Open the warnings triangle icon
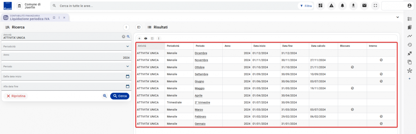 click(331, 6)
